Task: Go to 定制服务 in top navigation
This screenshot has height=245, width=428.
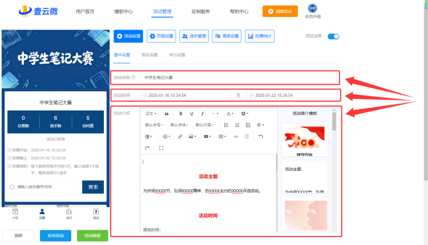Action: (201, 11)
